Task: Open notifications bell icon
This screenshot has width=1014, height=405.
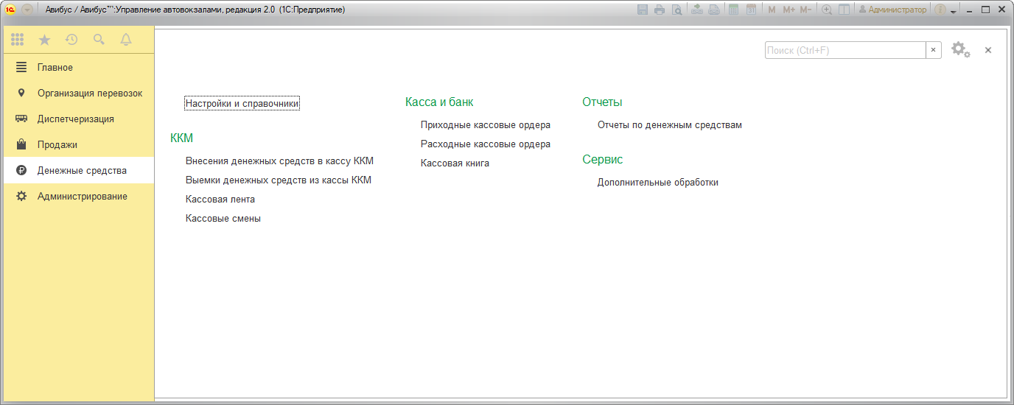Action: click(x=126, y=40)
